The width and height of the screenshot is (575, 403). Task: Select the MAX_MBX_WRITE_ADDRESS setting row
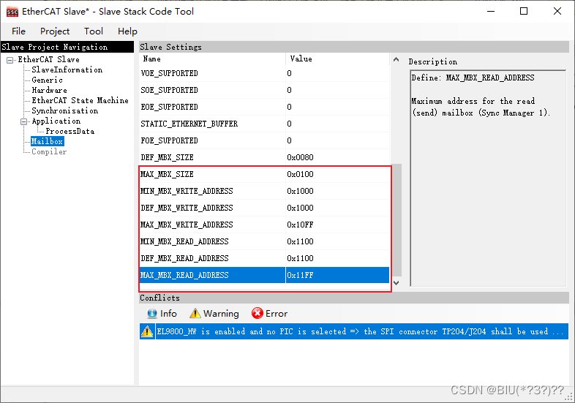pos(264,225)
